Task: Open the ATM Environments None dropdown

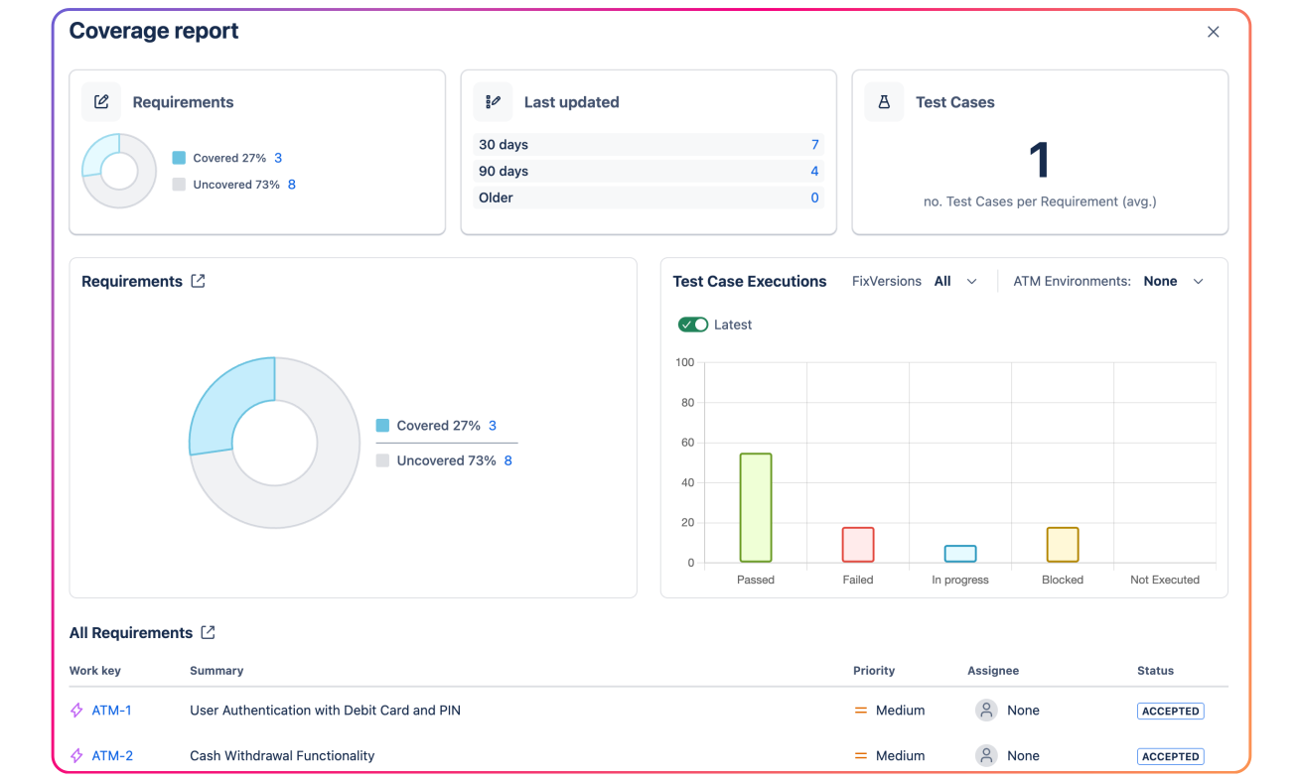Action: coord(1175,281)
